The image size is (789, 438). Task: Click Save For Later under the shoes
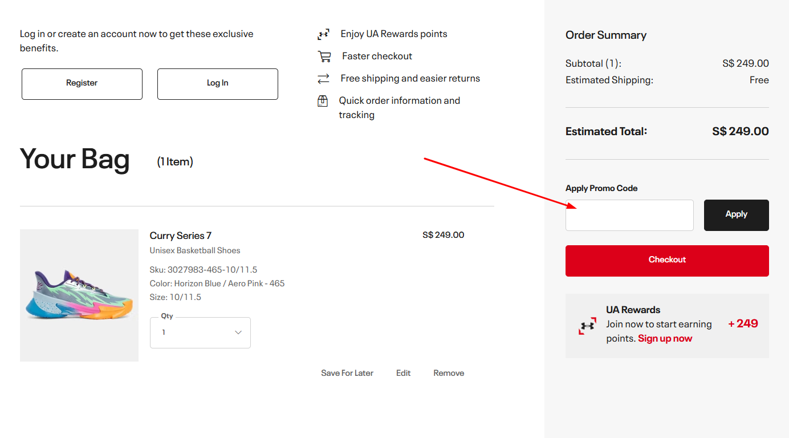[x=347, y=372]
